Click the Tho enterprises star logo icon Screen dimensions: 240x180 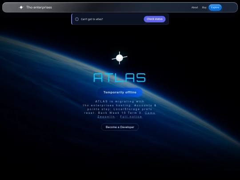[21, 8]
